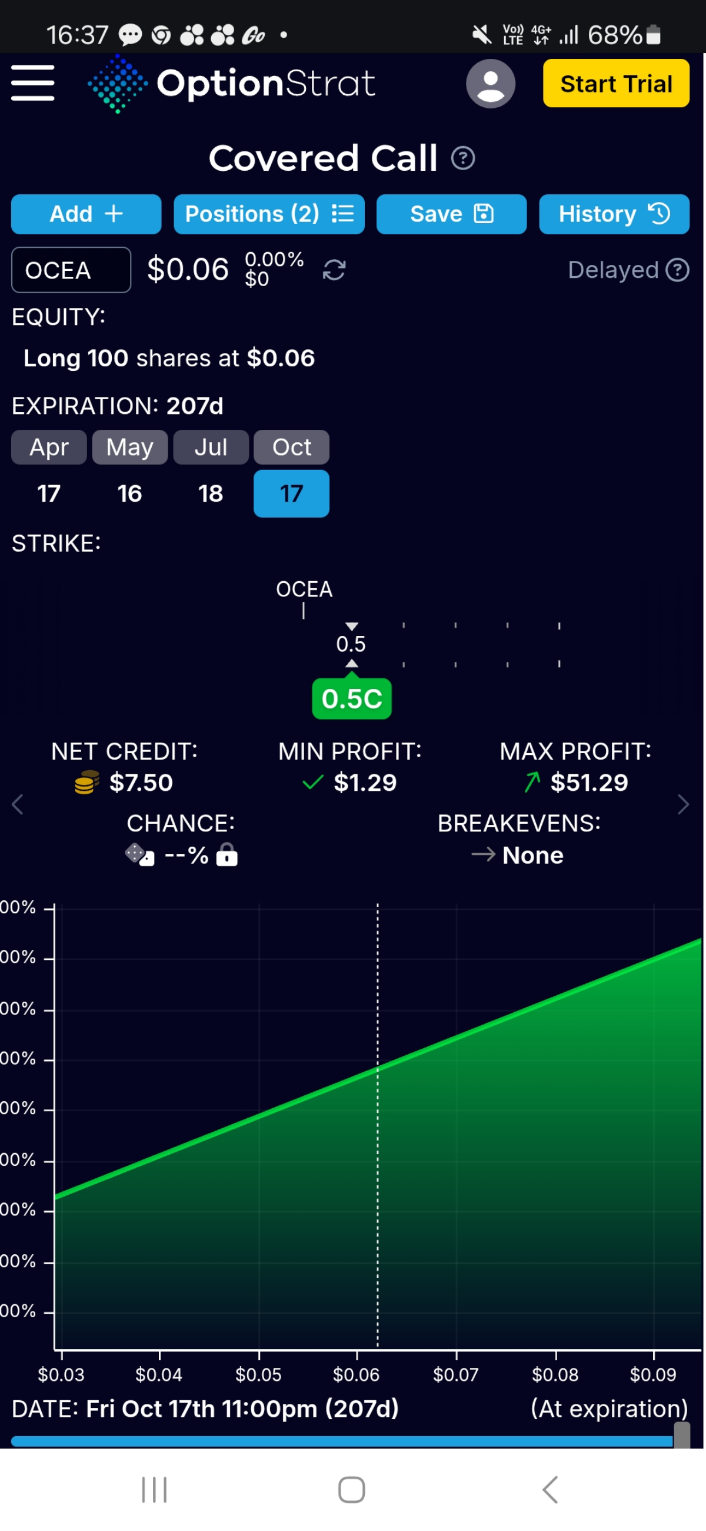
Task: Open help icon next to Covered Call
Action: click(x=462, y=158)
